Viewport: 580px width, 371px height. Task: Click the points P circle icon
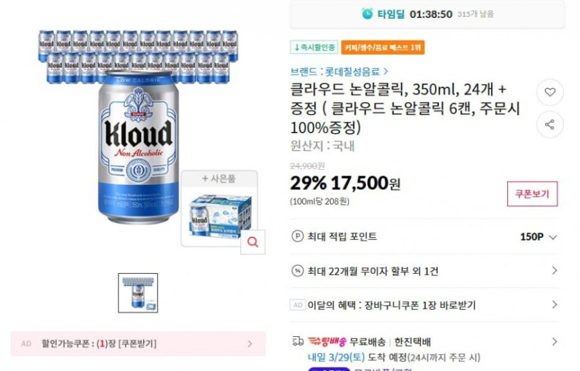tap(297, 236)
